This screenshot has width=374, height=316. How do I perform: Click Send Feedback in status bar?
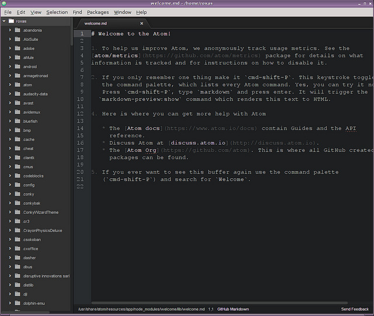click(x=355, y=309)
